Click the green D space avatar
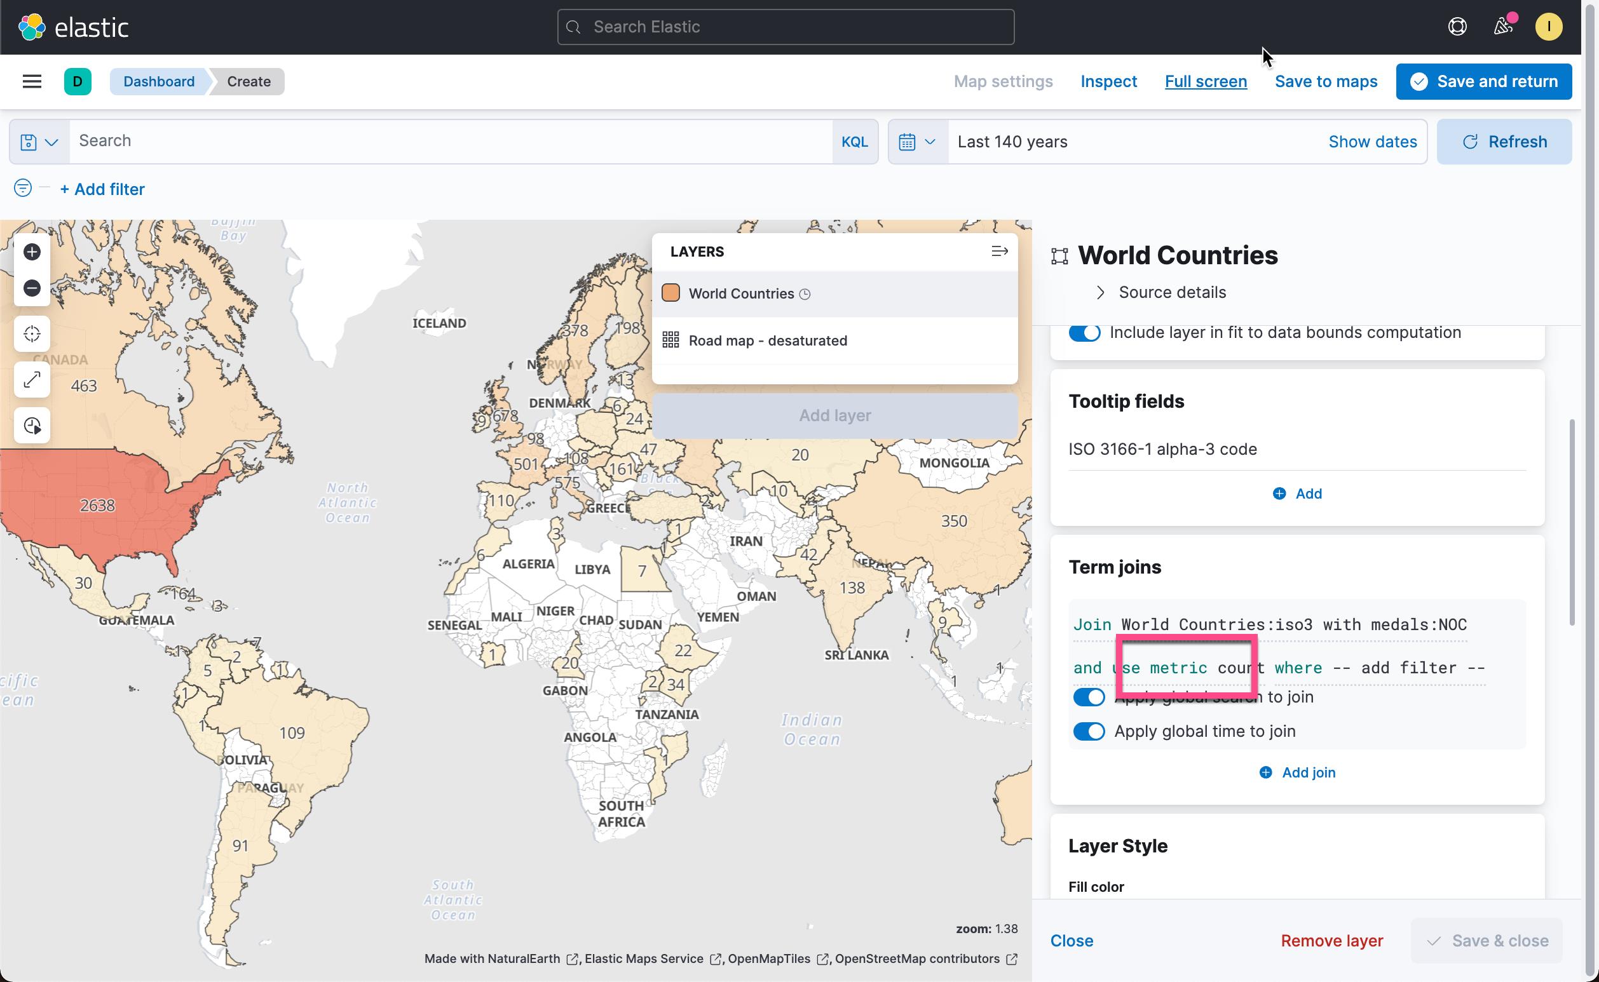 [x=78, y=81]
